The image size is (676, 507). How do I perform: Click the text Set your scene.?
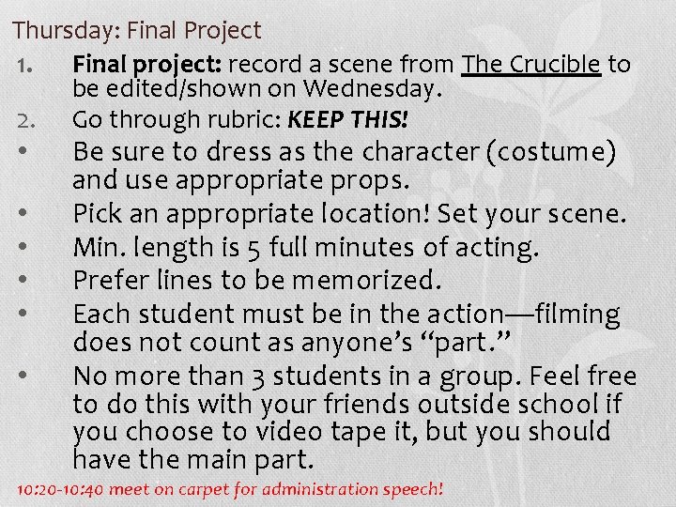(x=531, y=214)
